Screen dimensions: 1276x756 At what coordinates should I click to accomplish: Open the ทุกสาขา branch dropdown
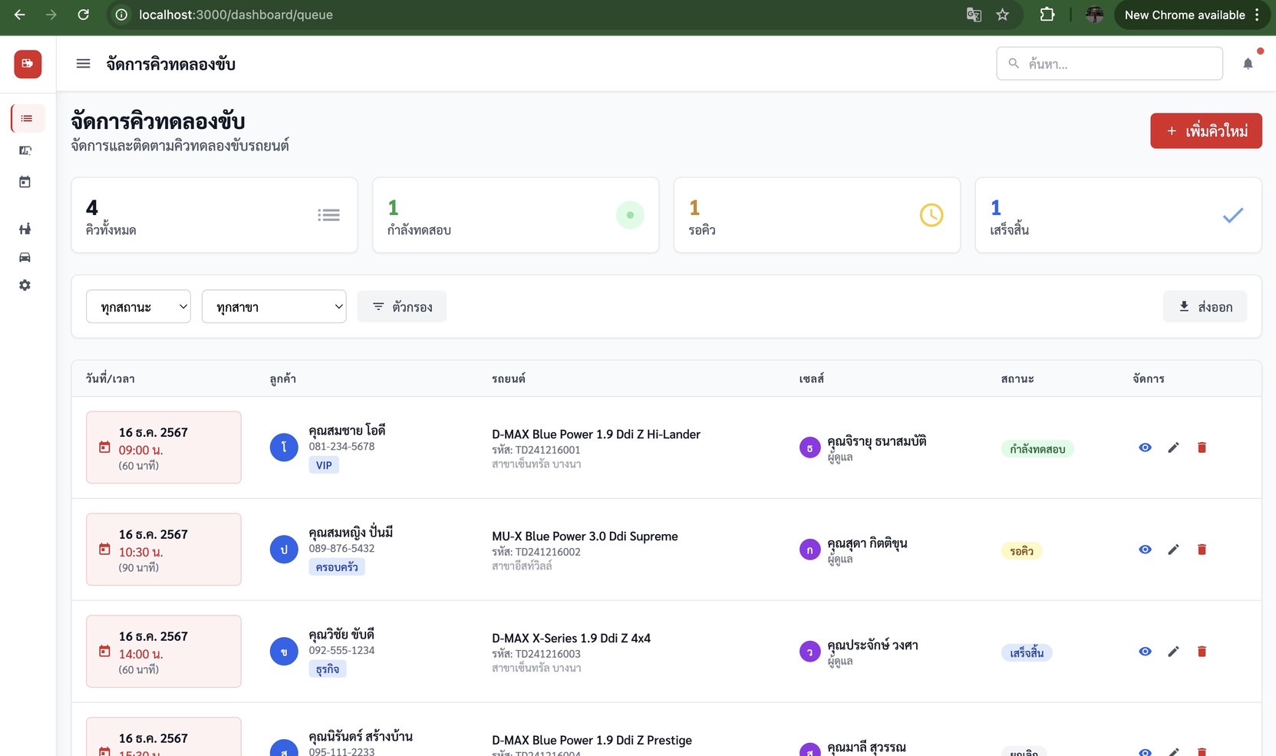pos(273,306)
